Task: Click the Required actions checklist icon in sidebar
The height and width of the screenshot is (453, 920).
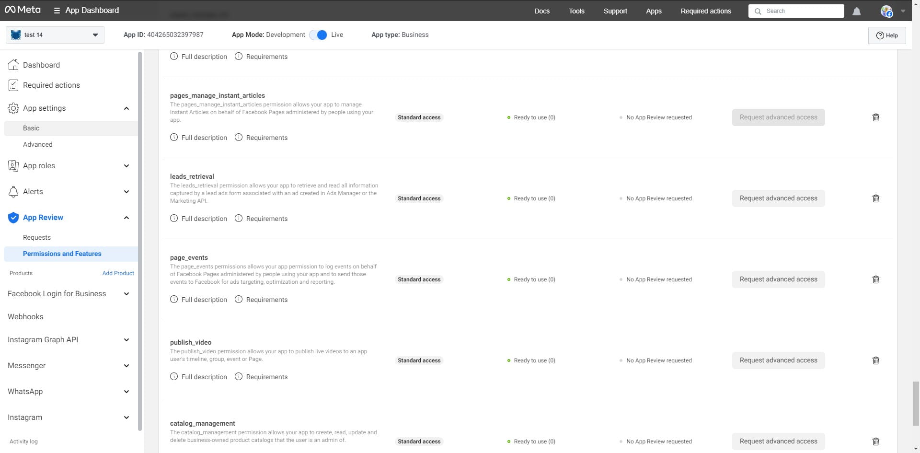Action: pos(13,85)
